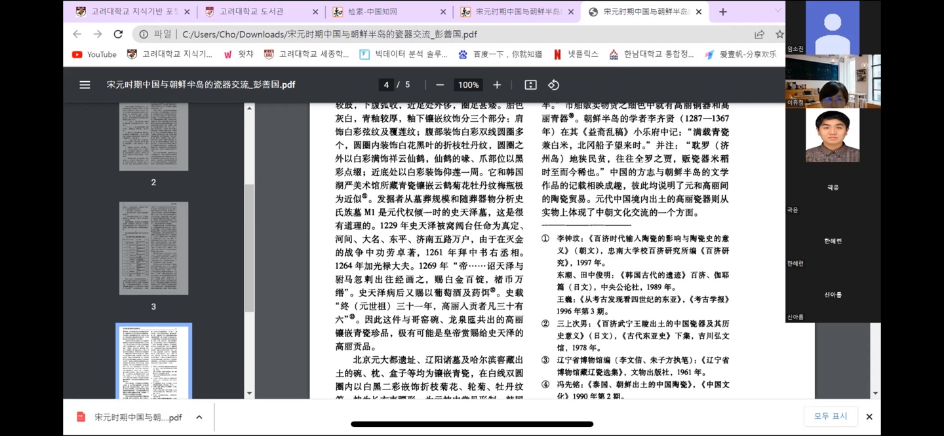Image resolution: width=944 pixels, height=436 pixels.
Task: Reload the current page
Action: click(x=118, y=34)
